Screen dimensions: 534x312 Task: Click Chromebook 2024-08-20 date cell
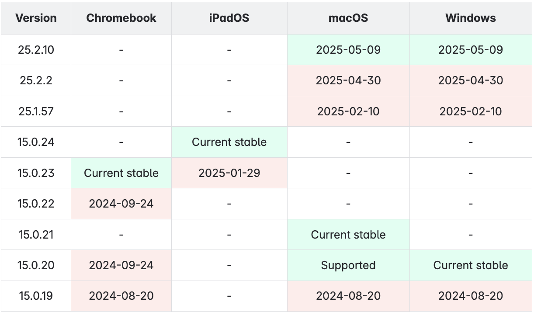click(121, 296)
